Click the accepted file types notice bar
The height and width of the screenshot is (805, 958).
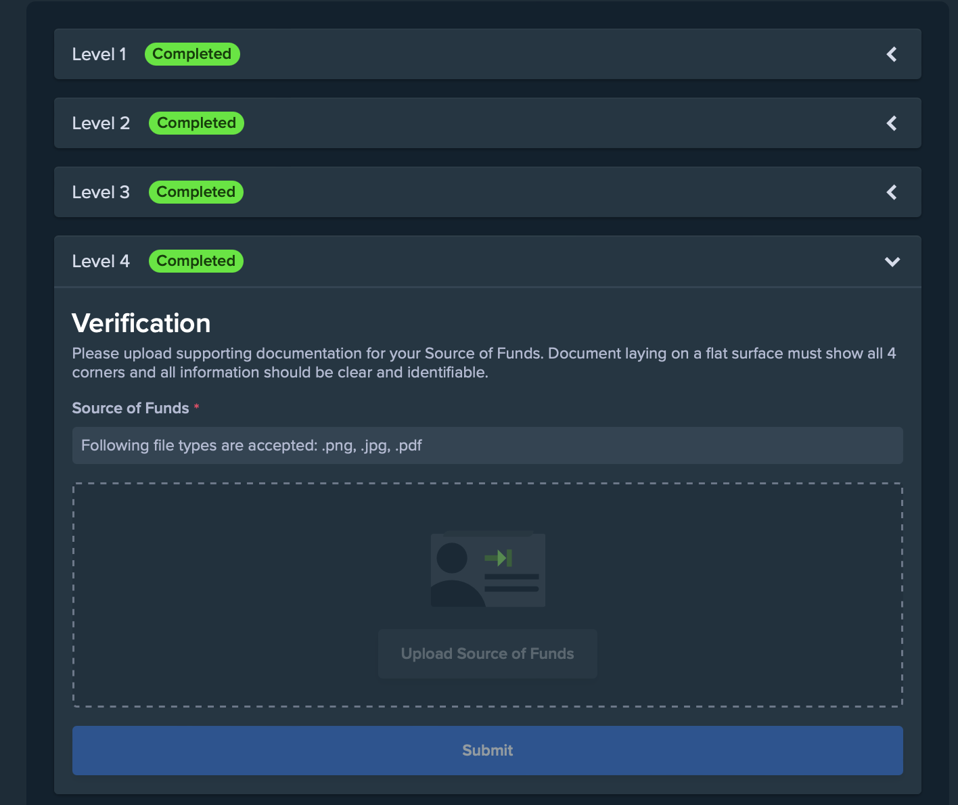coord(487,445)
